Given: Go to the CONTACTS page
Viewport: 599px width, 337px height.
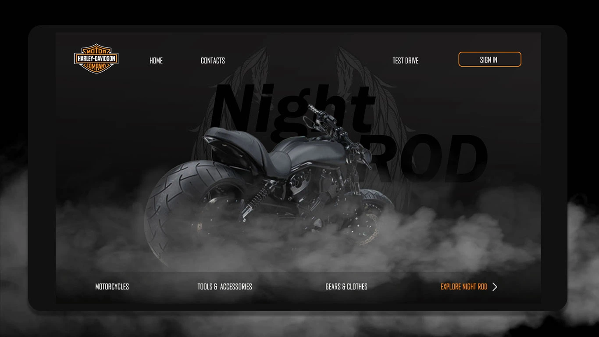Looking at the screenshot, I should (213, 61).
